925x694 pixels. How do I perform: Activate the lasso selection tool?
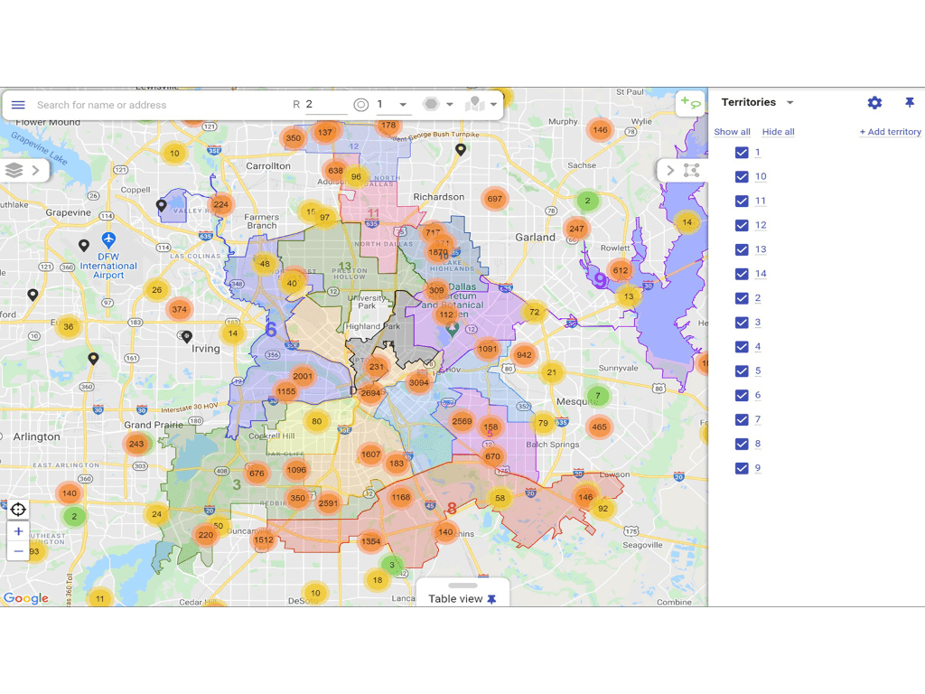tap(691, 170)
